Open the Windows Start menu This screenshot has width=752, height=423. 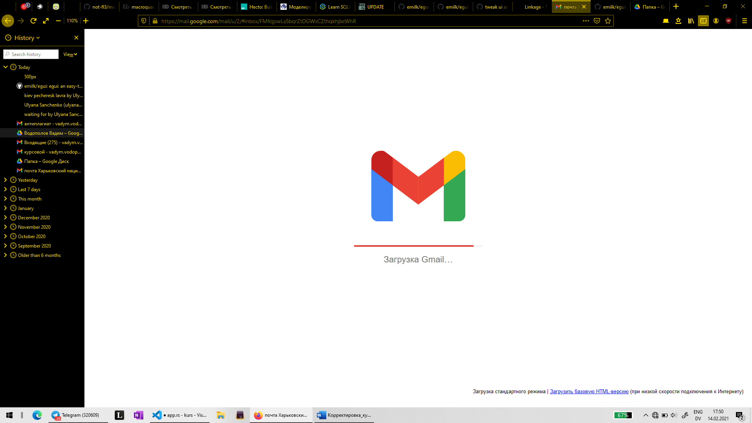tap(9, 415)
